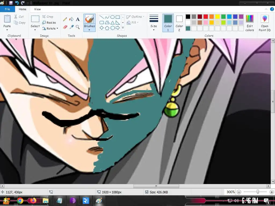Pick the yellow color swatch
The width and height of the screenshot is (275, 206).
tap(218, 17)
